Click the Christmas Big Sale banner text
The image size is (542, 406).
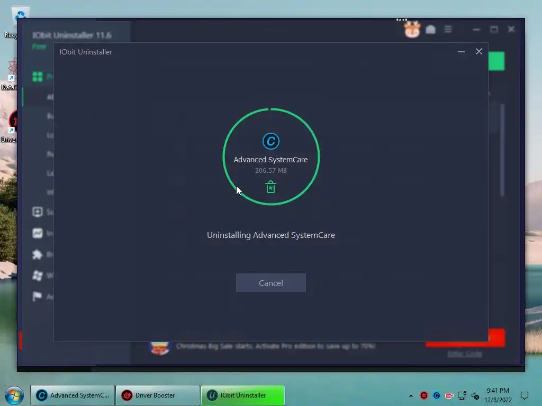(x=275, y=346)
